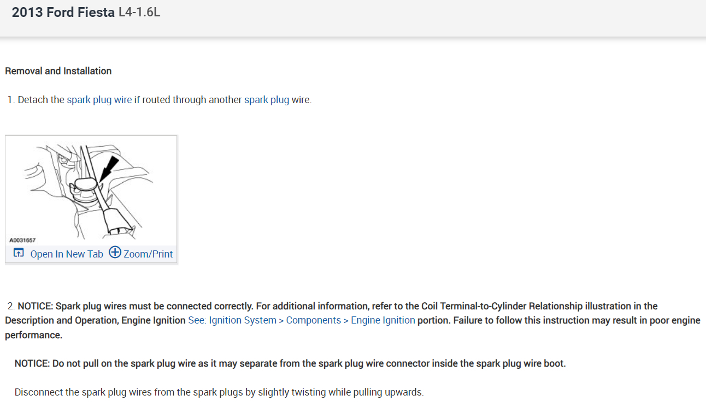
Task: Open the diagram via Open In New Tab text
Action: click(67, 254)
